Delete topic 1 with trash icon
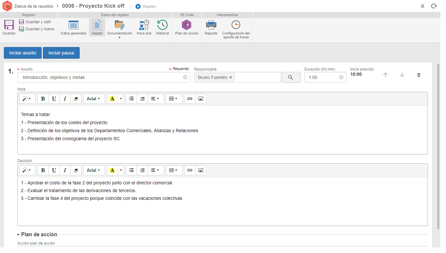446x253 pixels. tap(419, 75)
